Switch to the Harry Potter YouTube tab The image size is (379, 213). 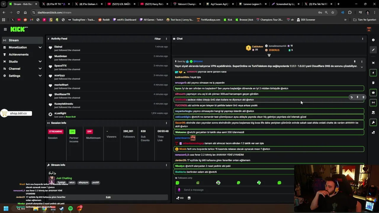(x=155, y=4)
